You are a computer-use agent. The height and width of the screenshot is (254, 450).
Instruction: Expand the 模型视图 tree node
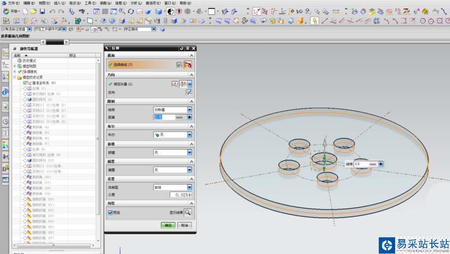click(14, 66)
